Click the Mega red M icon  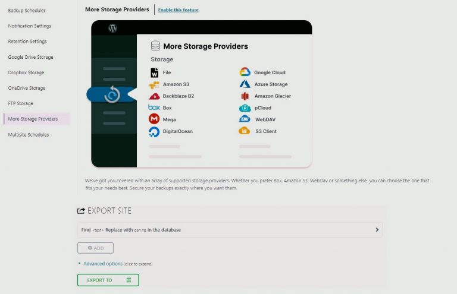click(x=154, y=119)
